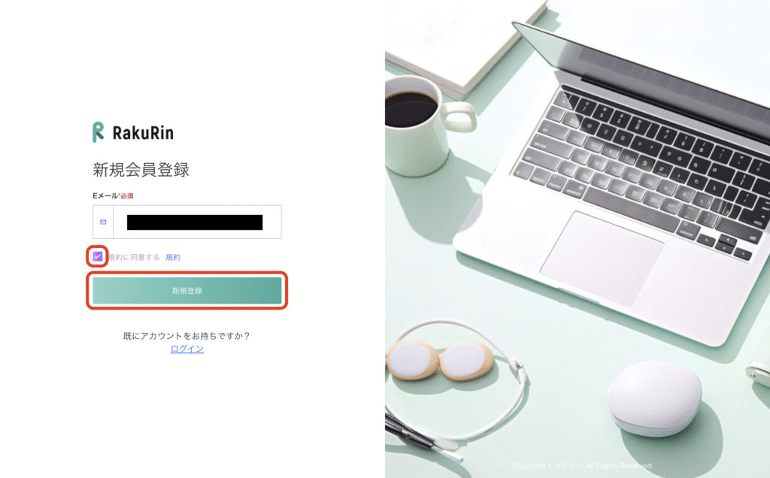
Task: Click the 新規登録 button
Action: [187, 291]
